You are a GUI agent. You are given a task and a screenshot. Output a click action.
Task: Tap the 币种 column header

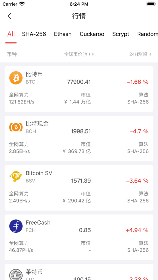12,54
